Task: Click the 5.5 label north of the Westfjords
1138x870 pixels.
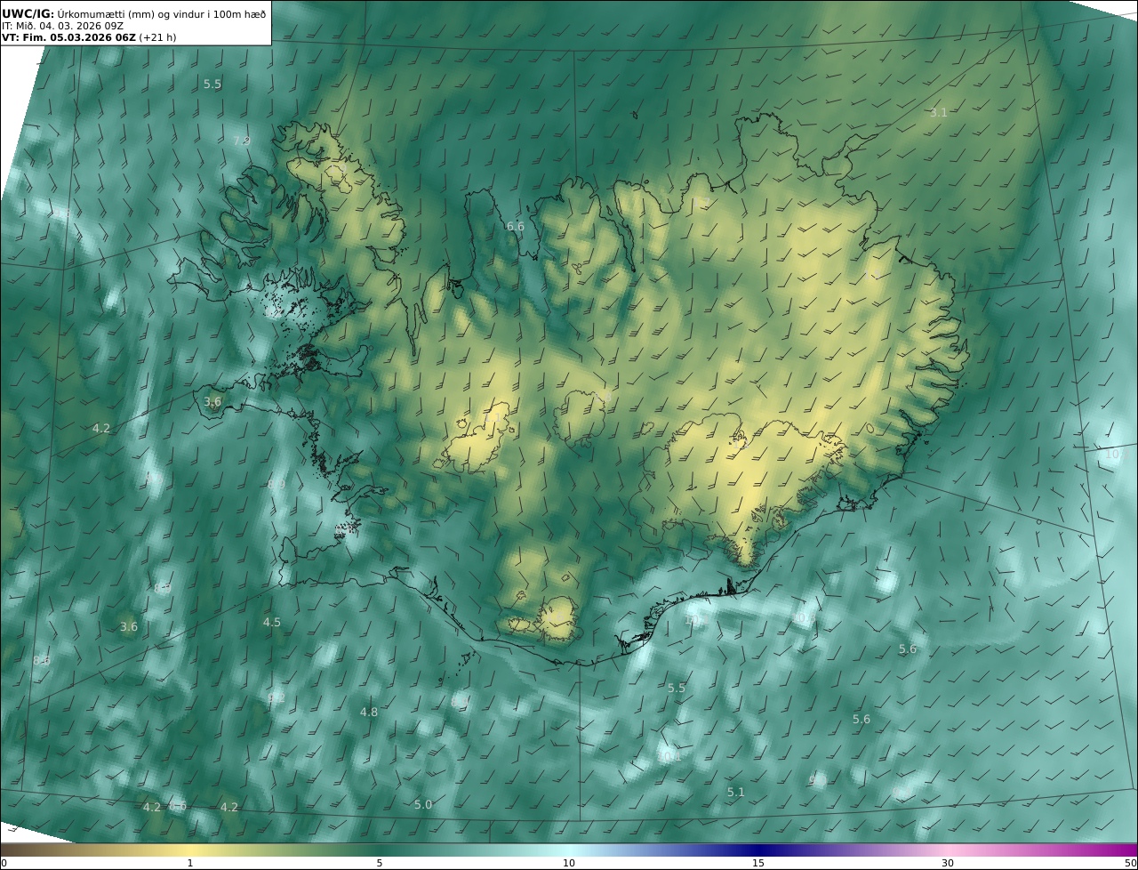Action: (x=212, y=84)
